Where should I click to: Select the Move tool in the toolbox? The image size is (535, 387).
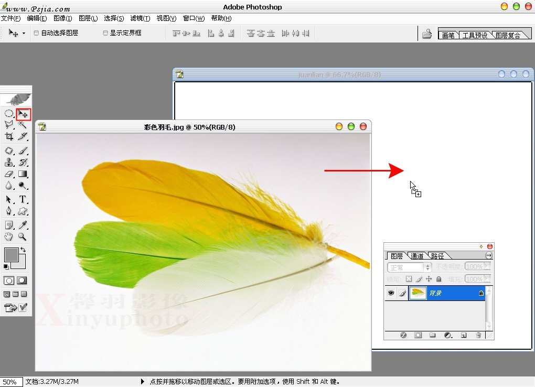tap(23, 114)
